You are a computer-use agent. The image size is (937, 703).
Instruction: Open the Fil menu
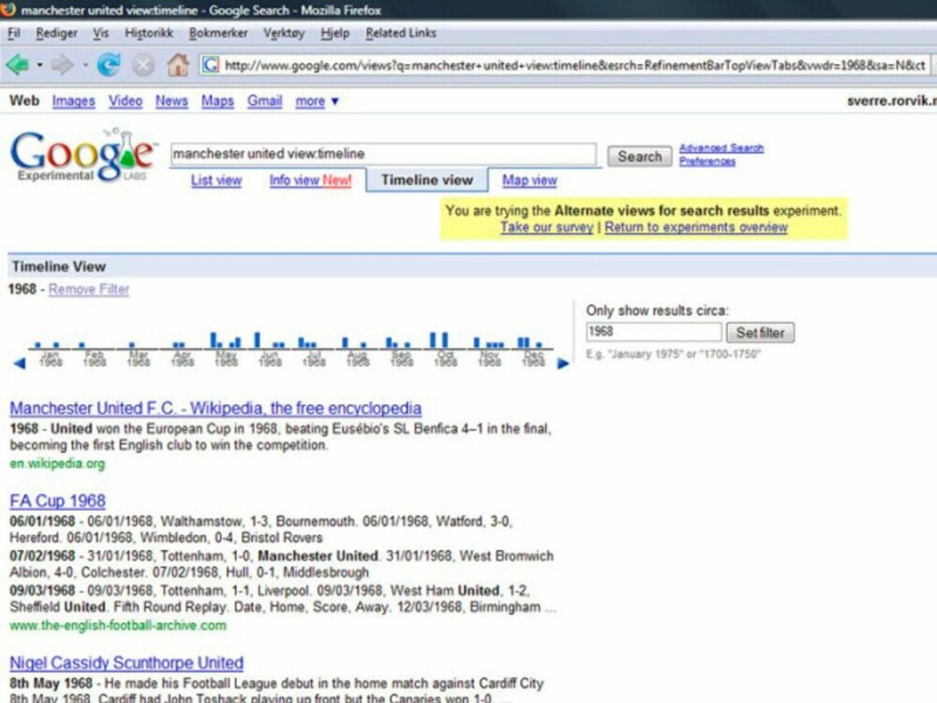coord(14,33)
